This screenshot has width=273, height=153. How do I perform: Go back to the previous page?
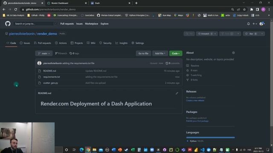click(x=4, y=9)
